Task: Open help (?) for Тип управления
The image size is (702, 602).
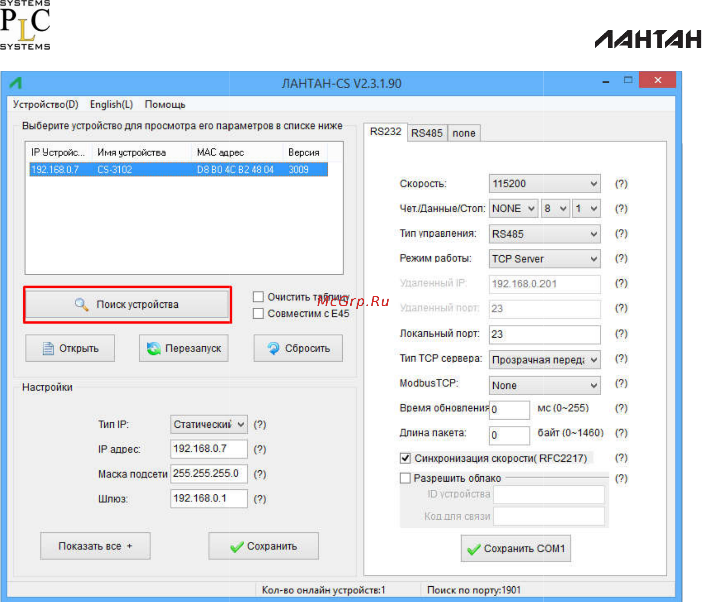Action: (x=621, y=233)
